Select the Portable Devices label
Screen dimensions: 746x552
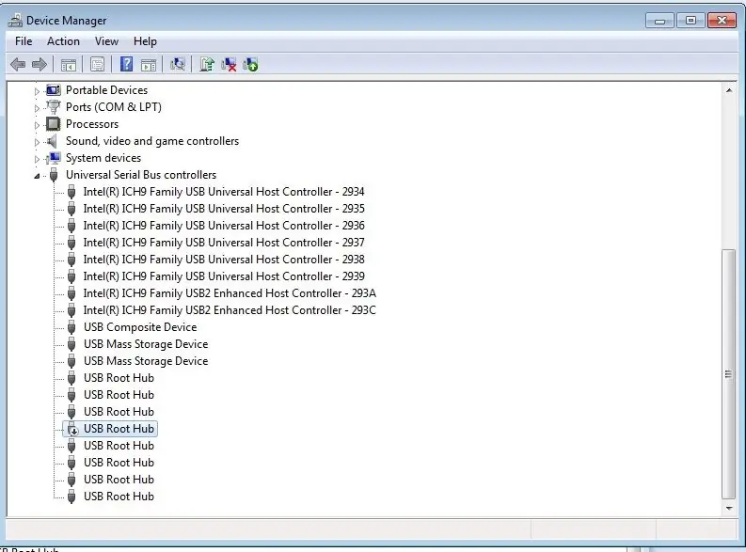pos(106,90)
